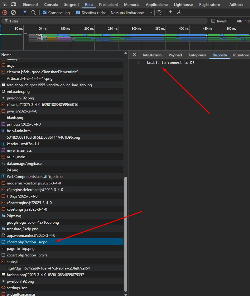Enable the Inverti filter checkbox
Viewport: 250px width, 296px height.
pyautogui.click(x=213, y=21)
